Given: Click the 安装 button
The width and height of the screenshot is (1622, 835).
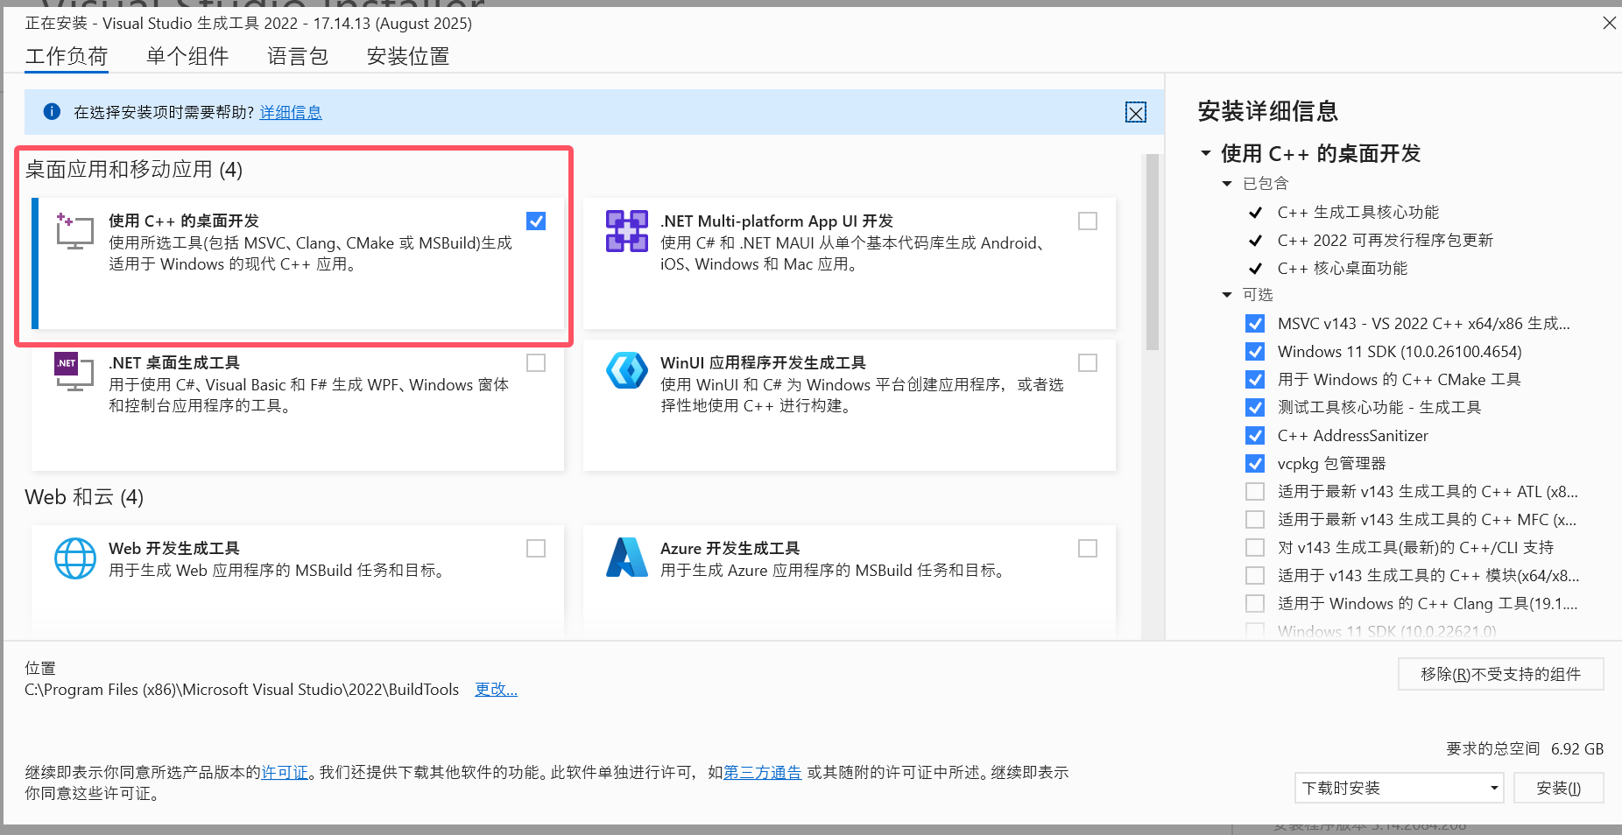Looking at the screenshot, I should [1559, 788].
